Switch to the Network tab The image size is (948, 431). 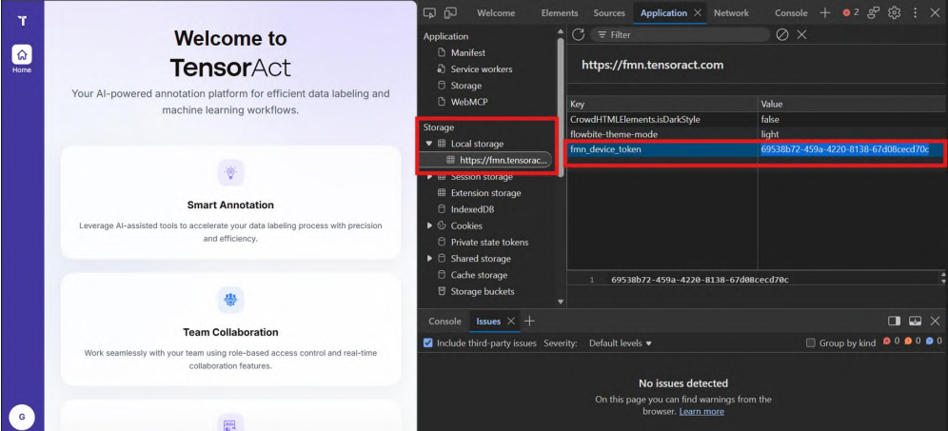click(731, 12)
